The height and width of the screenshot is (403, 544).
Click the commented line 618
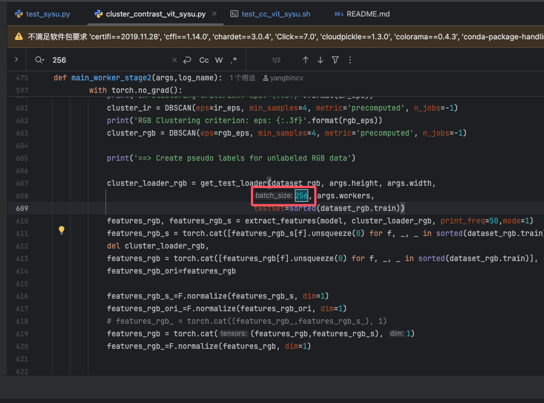[x=247, y=321]
